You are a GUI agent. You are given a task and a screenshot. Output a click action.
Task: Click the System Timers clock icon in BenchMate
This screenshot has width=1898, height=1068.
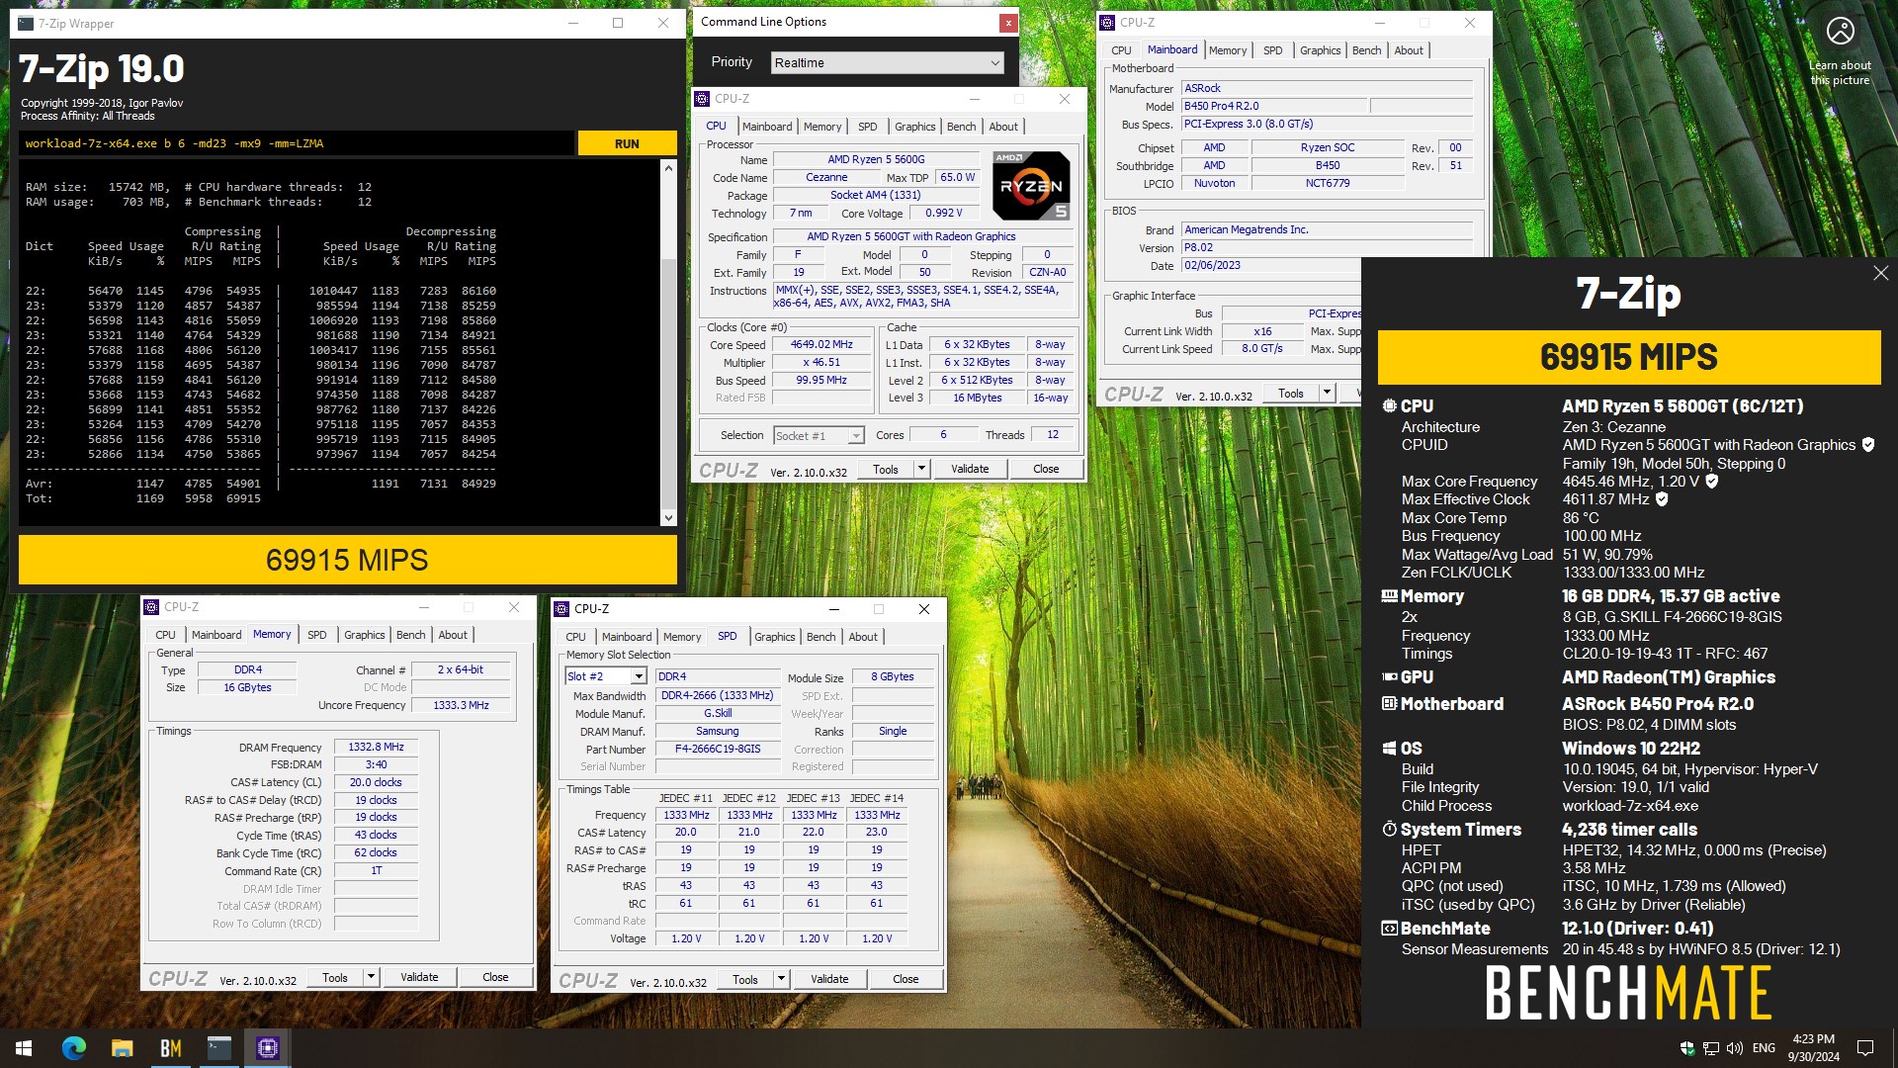(1390, 829)
